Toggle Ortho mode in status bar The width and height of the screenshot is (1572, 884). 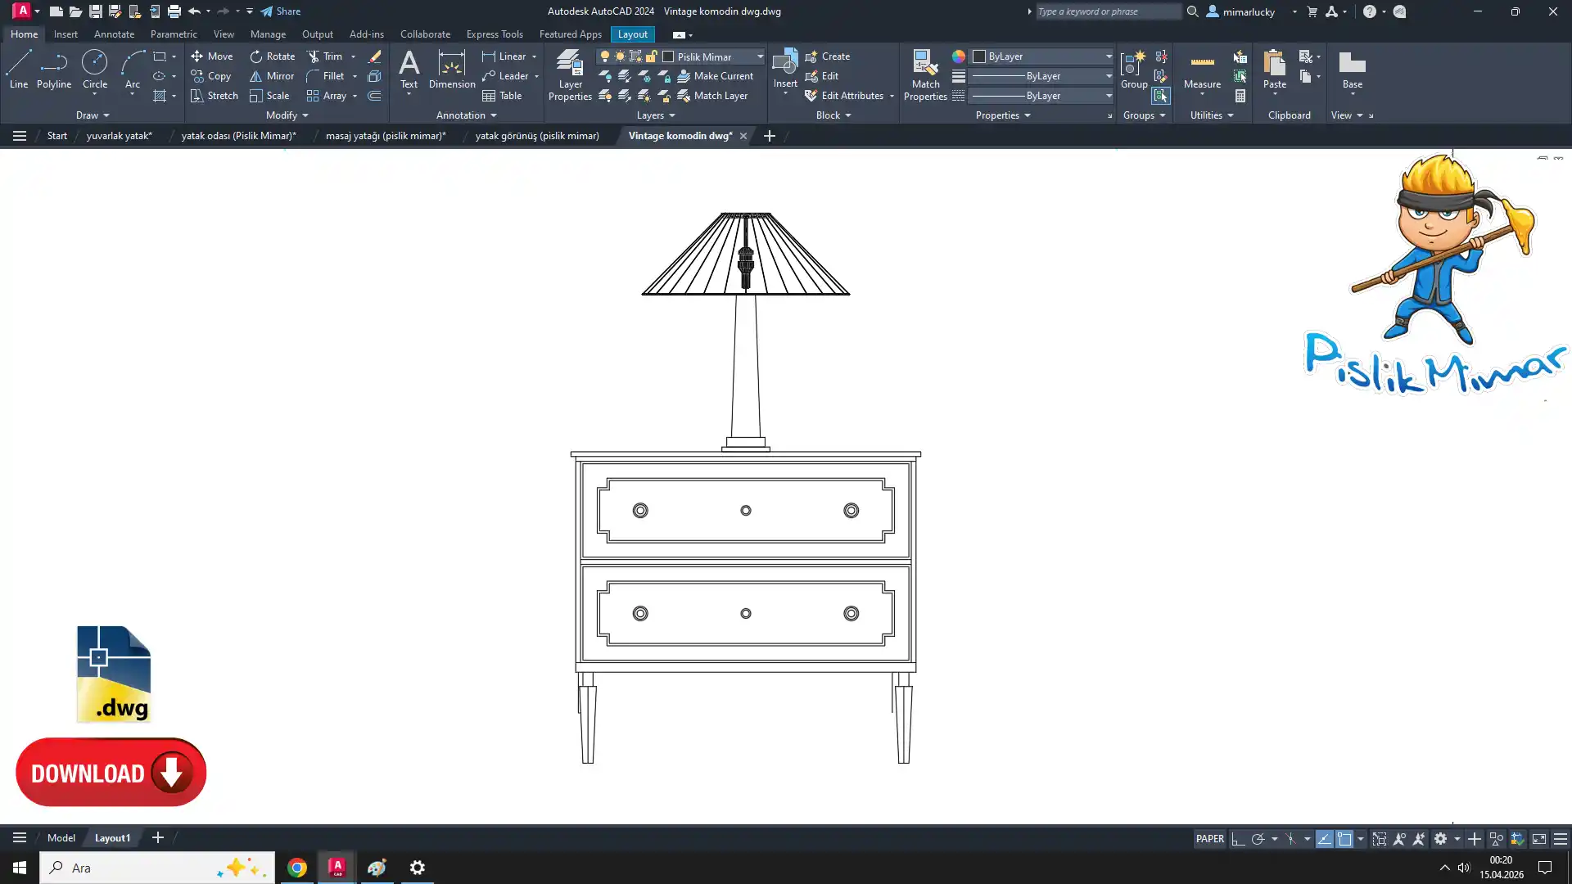pos(1238,839)
